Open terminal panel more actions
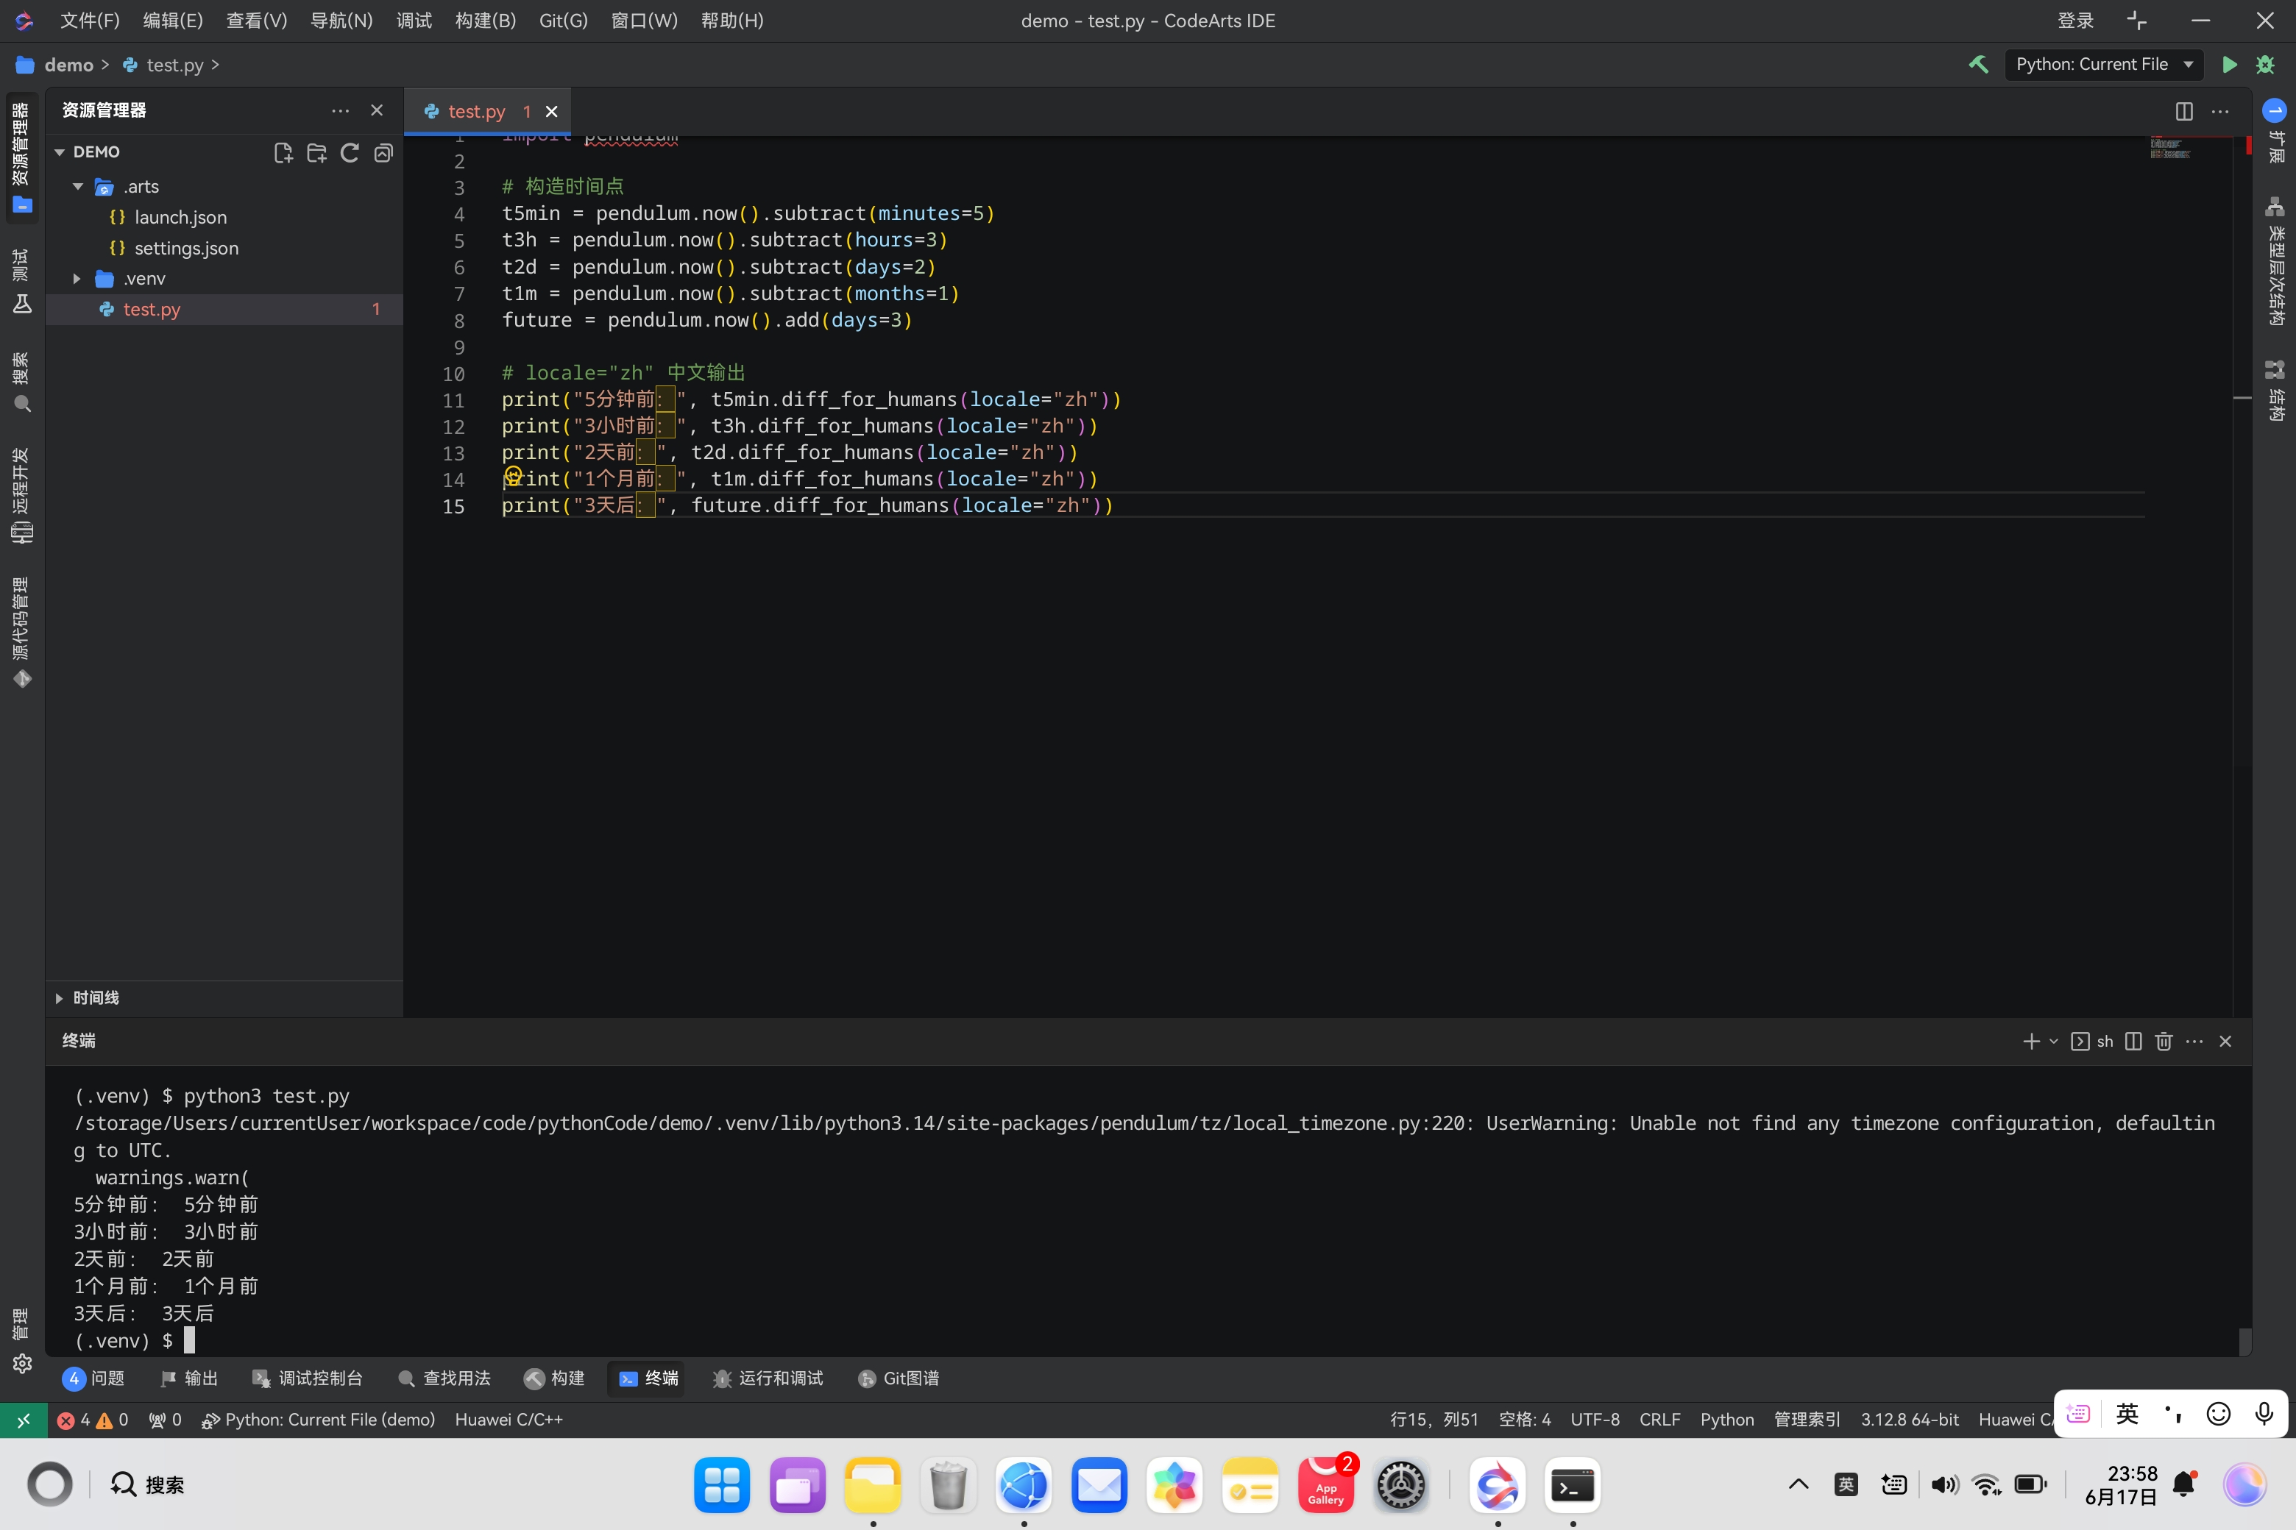 [x=2194, y=1041]
